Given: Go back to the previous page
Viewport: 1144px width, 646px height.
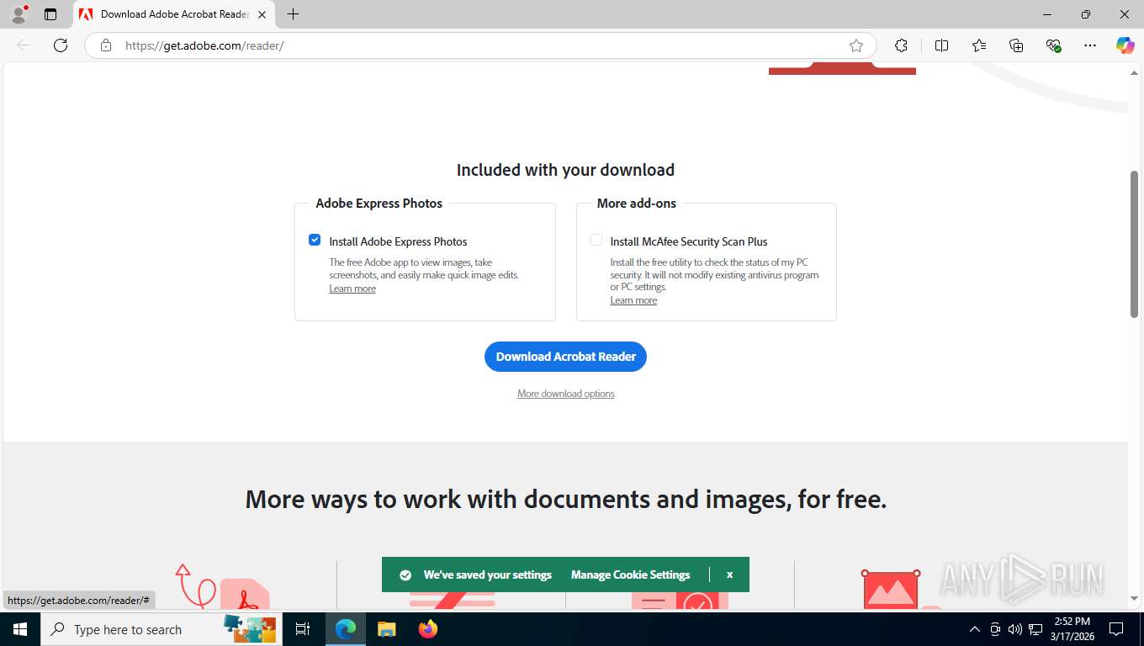Looking at the screenshot, I should click(x=24, y=45).
